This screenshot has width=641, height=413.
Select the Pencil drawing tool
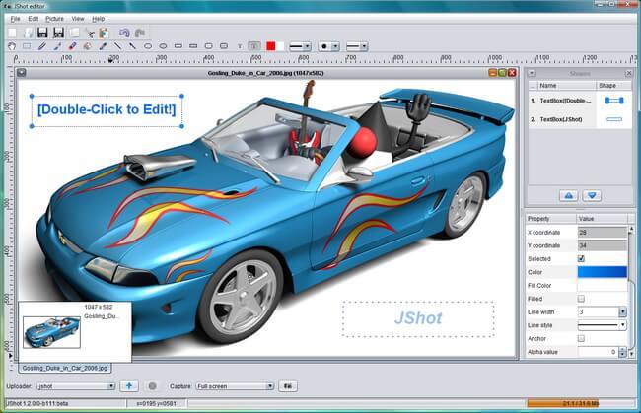tap(41, 46)
